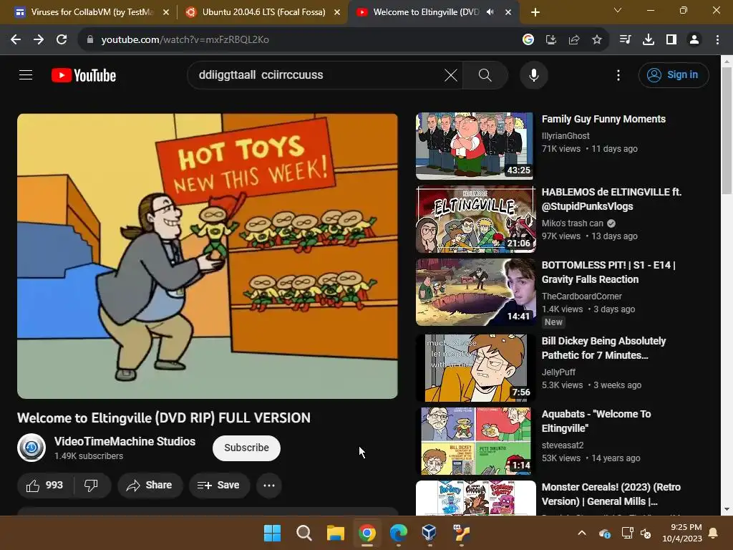Open the VideoTimeMachine Studios channel avatar

(x=31, y=448)
